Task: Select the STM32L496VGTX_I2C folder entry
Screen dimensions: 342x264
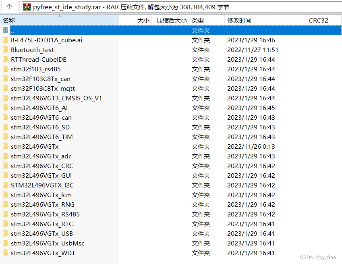Action: coord(40,185)
